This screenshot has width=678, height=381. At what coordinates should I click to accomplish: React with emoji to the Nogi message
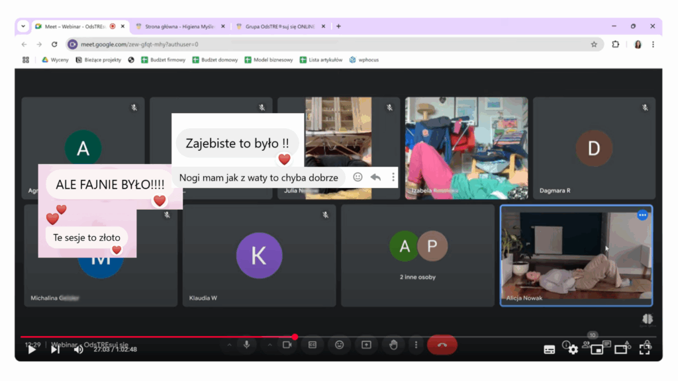click(x=358, y=177)
